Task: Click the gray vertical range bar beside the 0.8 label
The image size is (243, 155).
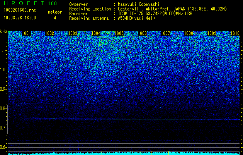Action: coord(7,119)
